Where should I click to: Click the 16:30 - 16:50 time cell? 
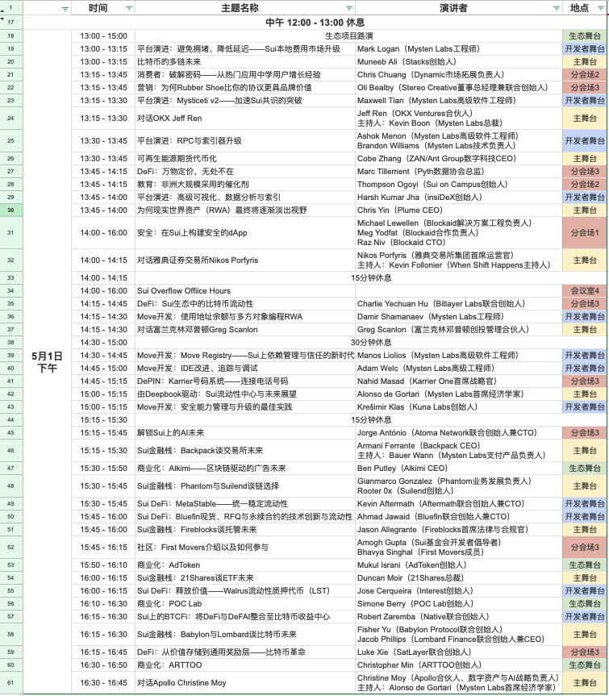pos(103,665)
